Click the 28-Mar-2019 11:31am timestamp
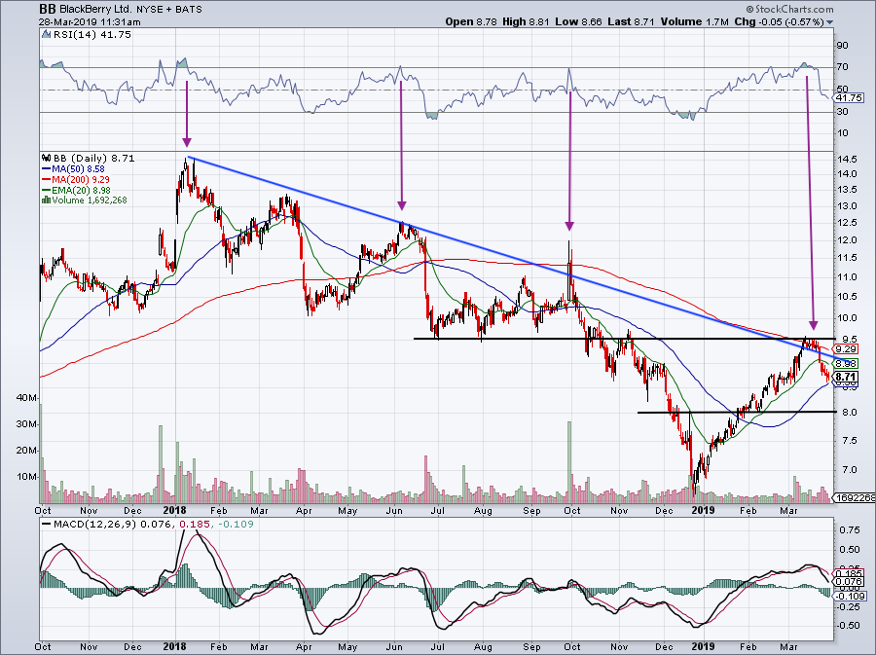 click(90, 22)
